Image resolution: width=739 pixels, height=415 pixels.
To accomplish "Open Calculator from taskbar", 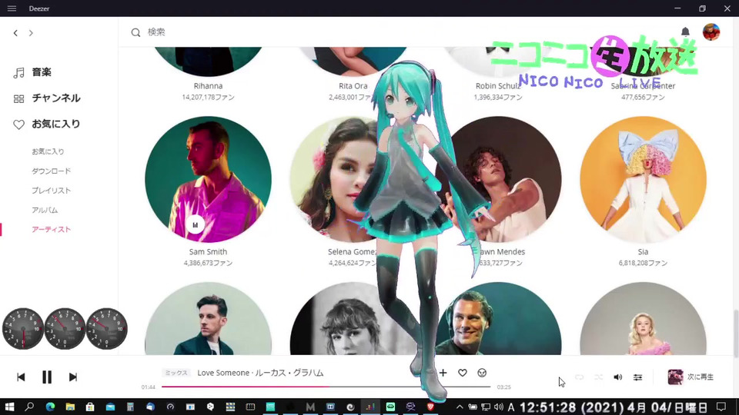I will tap(130, 407).
